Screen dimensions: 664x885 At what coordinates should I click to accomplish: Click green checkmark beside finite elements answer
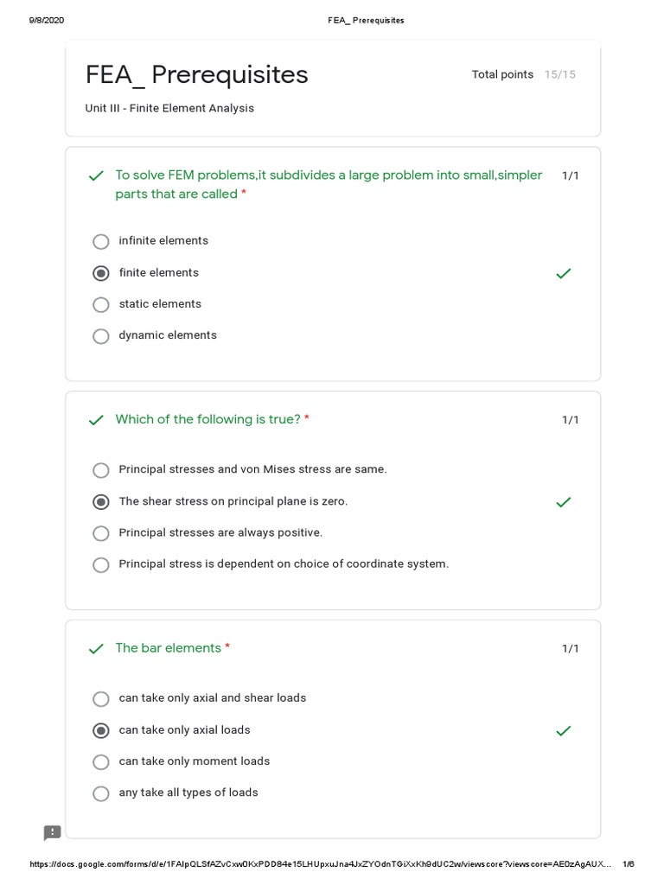click(564, 274)
